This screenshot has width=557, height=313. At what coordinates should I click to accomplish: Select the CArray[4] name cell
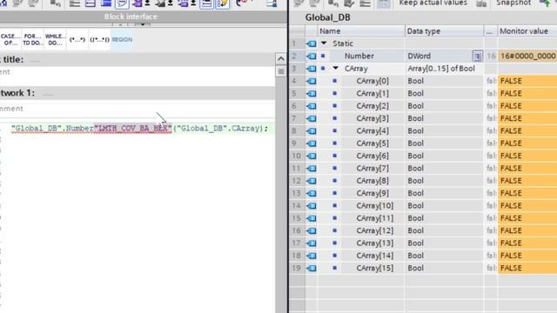[x=372, y=130]
